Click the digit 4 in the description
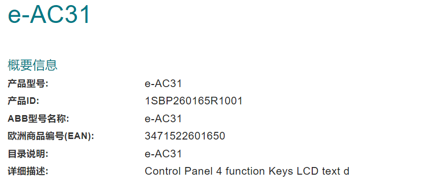 (x=219, y=171)
